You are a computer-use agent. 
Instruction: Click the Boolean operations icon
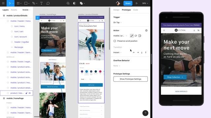(81, 3)
